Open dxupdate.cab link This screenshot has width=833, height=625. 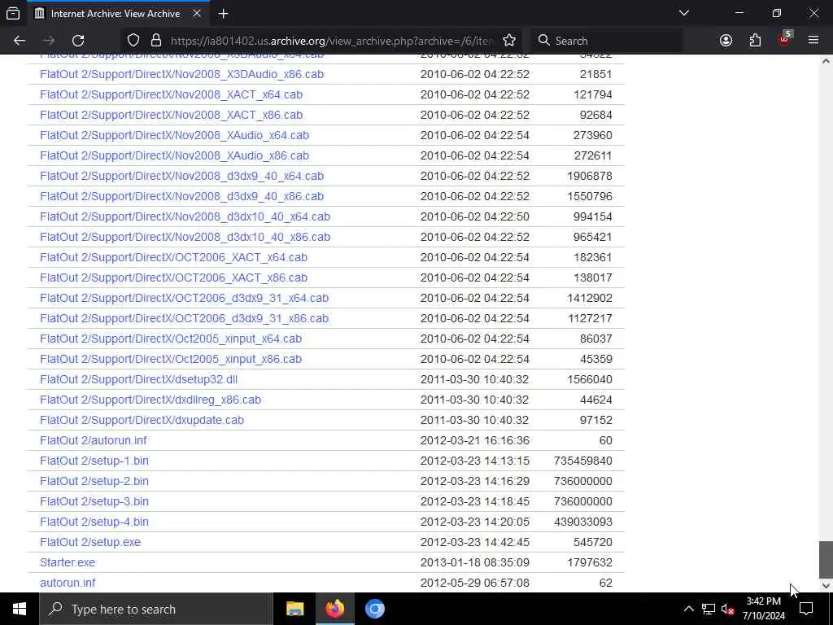click(x=142, y=420)
